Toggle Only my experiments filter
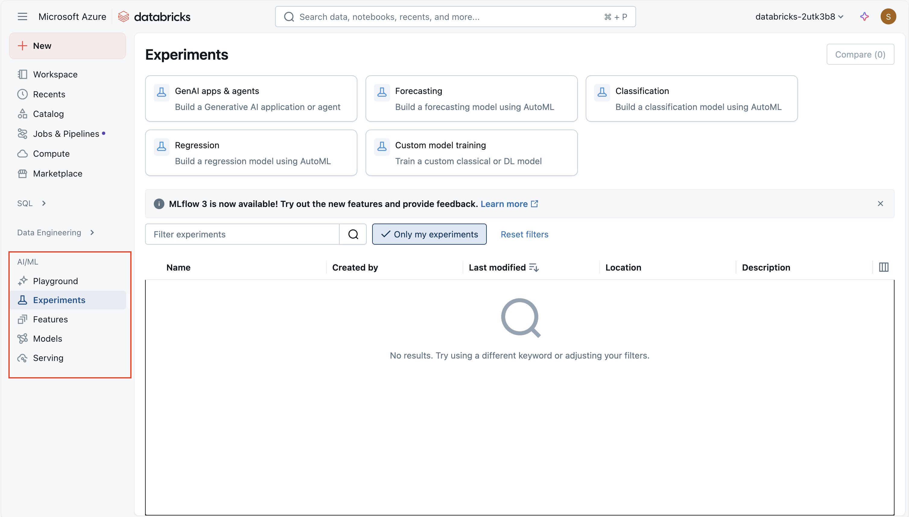 429,234
